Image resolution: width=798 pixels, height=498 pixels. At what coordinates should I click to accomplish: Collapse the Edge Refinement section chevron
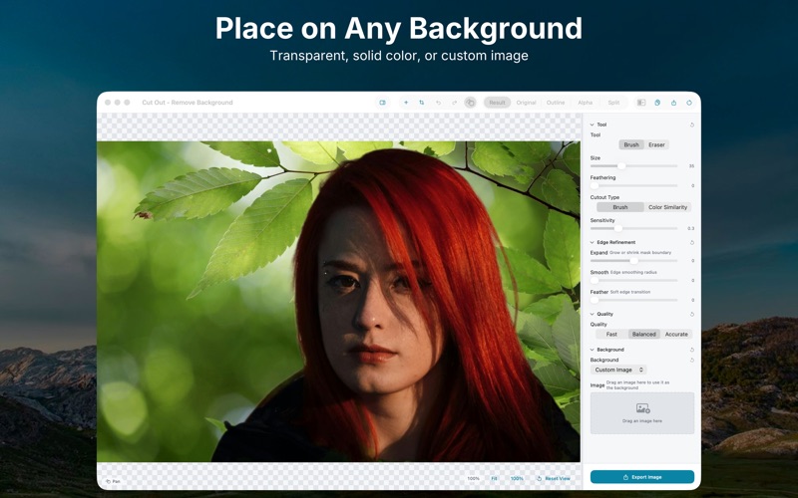point(592,242)
